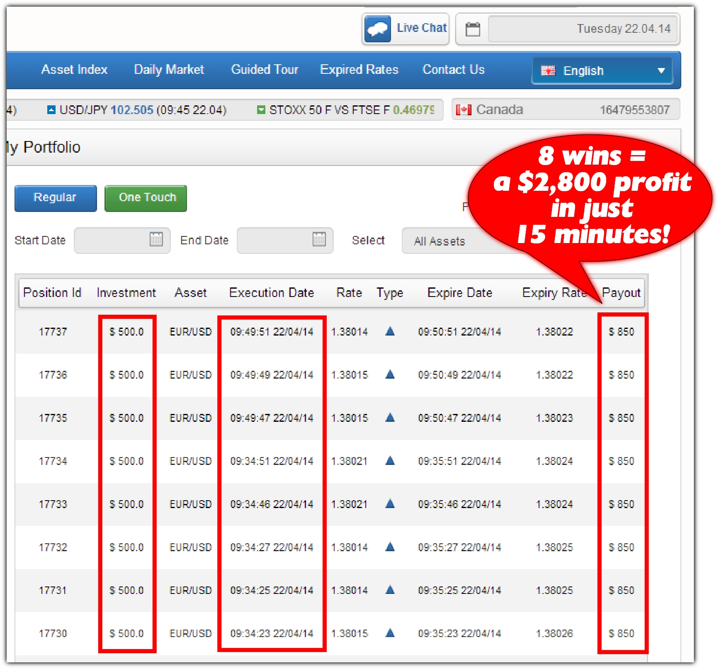The height and width of the screenshot is (669, 719).
Task: Click expire date 09:35:27 22/04/14
Action: 459,547
